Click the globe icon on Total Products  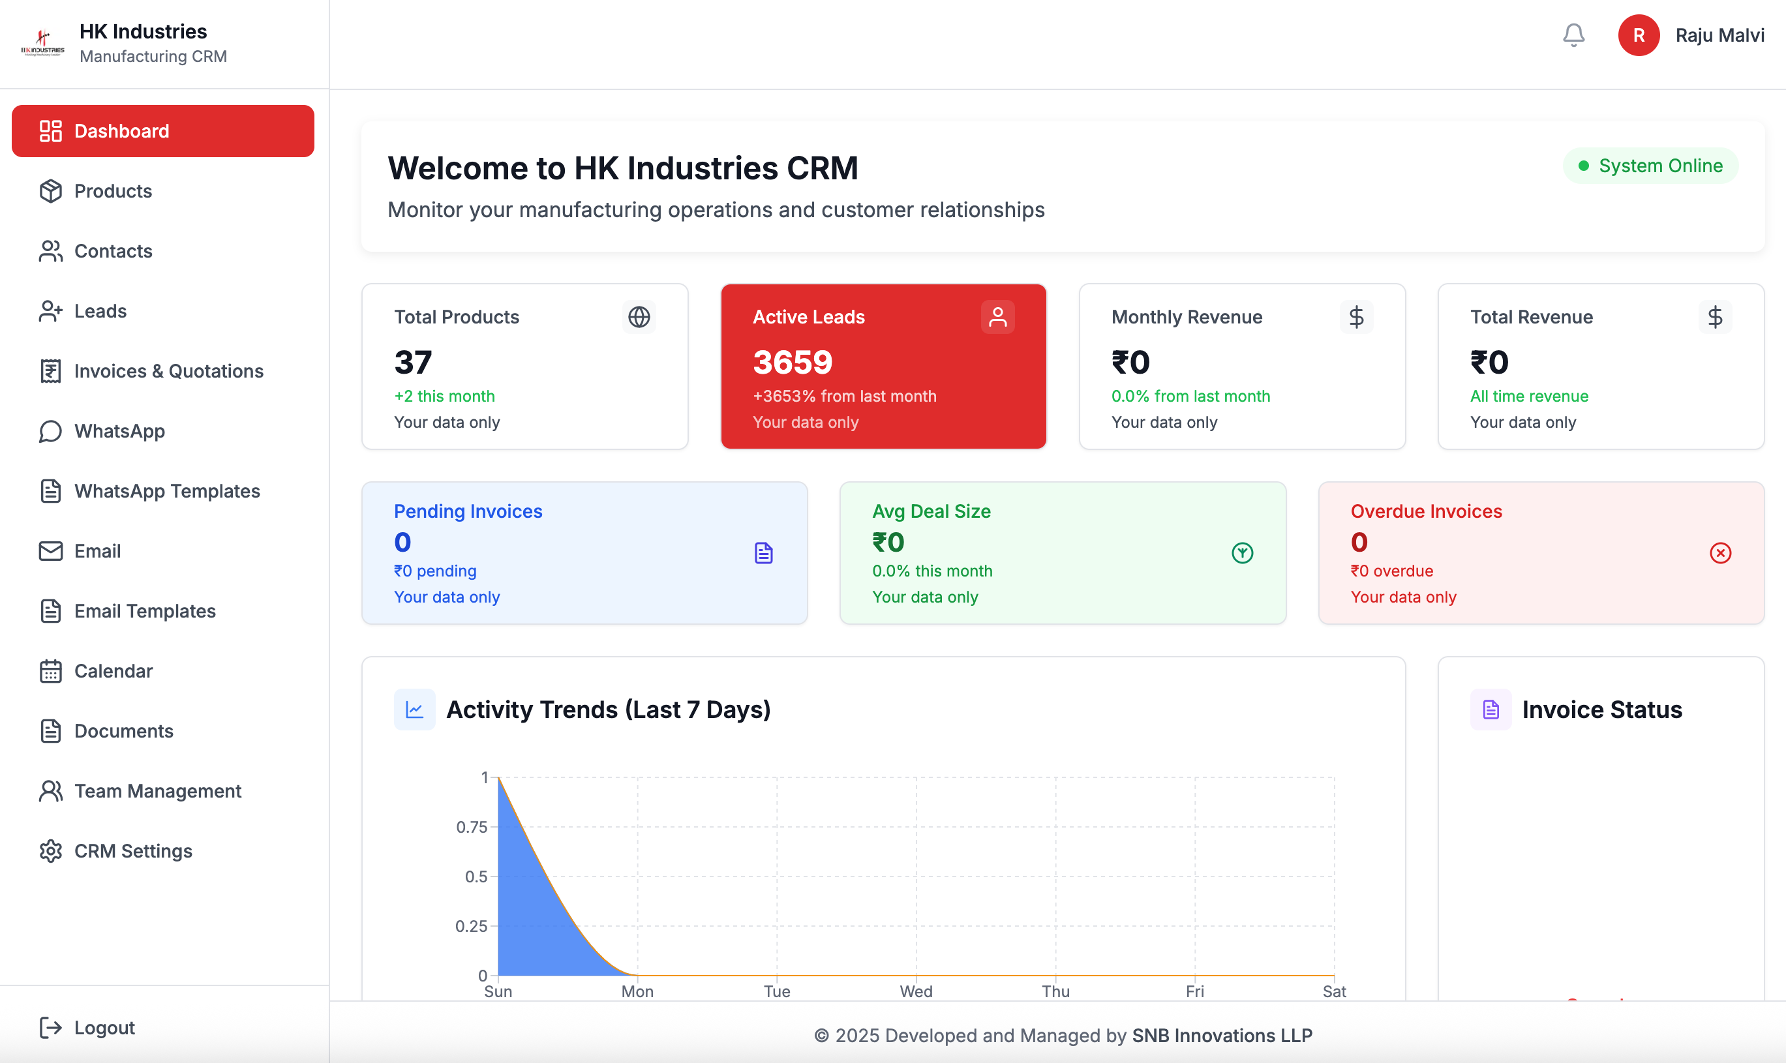pyautogui.click(x=639, y=316)
